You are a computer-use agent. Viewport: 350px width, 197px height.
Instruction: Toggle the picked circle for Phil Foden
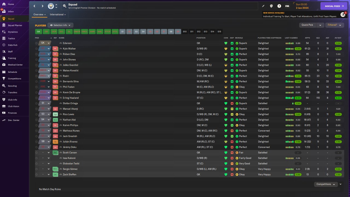pyautogui.click(x=36, y=87)
